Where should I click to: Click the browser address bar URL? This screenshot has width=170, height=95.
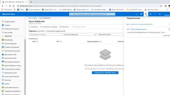point(61,6)
